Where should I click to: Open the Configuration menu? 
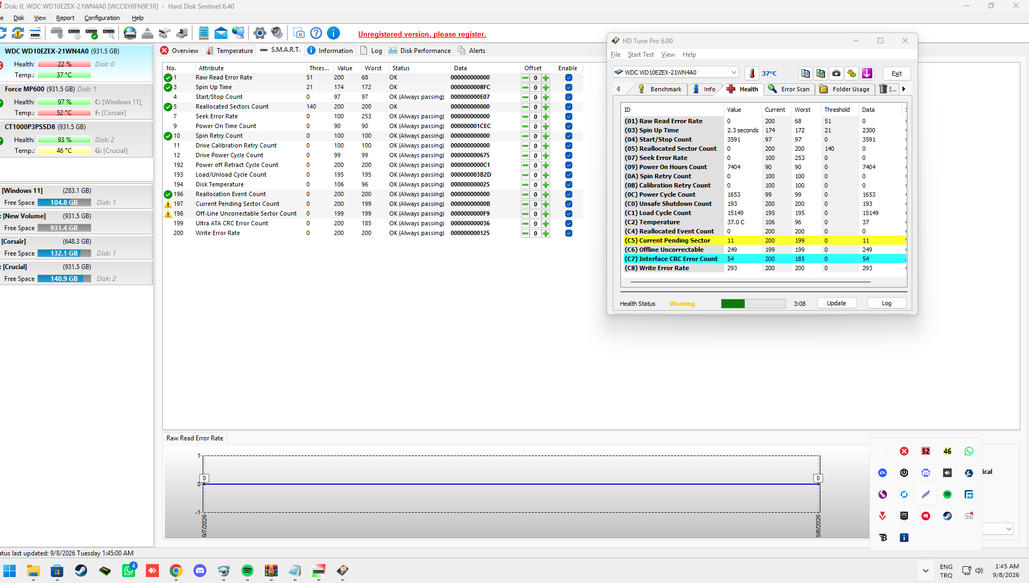[x=102, y=18]
